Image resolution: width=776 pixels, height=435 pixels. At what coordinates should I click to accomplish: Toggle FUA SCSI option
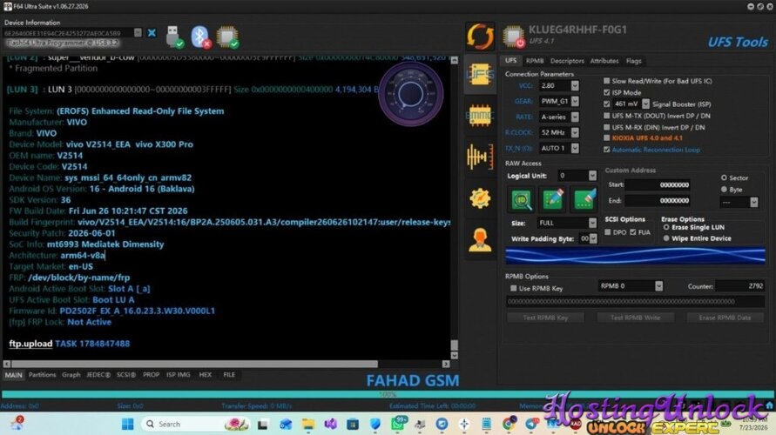tap(633, 232)
